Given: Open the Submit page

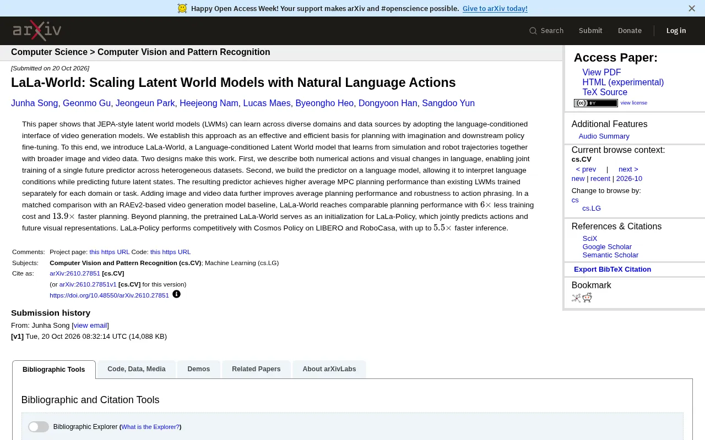Looking at the screenshot, I should [x=590, y=31].
